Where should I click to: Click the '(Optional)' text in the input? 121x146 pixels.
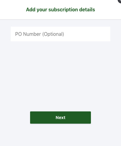[53, 34]
